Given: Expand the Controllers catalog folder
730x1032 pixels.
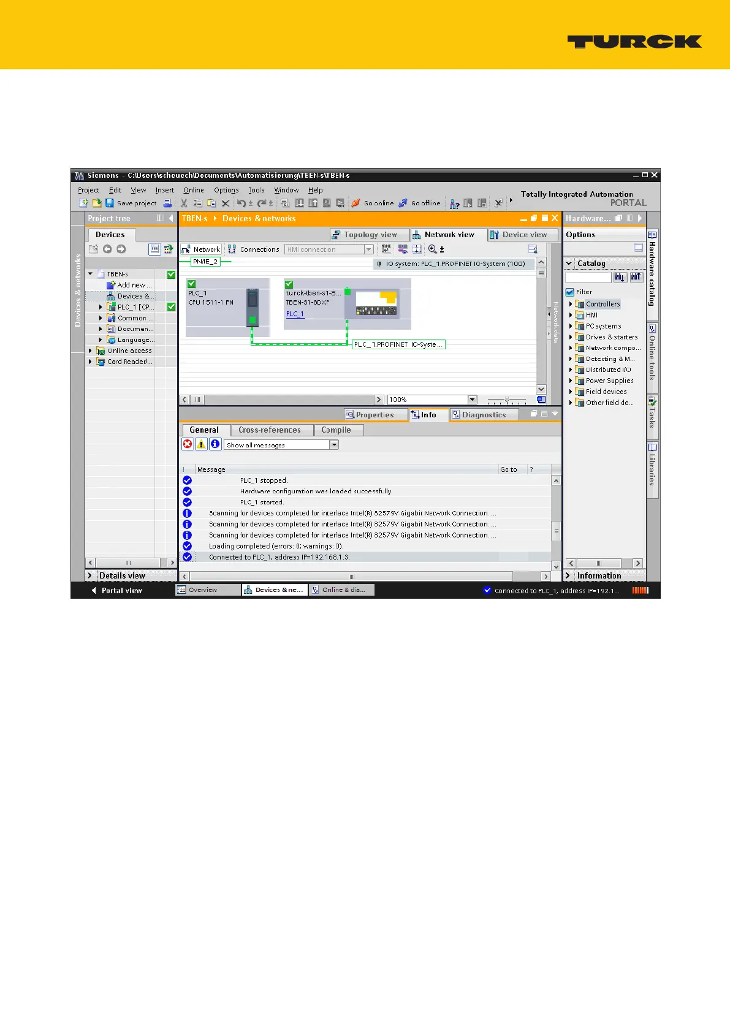Looking at the screenshot, I should [x=571, y=304].
